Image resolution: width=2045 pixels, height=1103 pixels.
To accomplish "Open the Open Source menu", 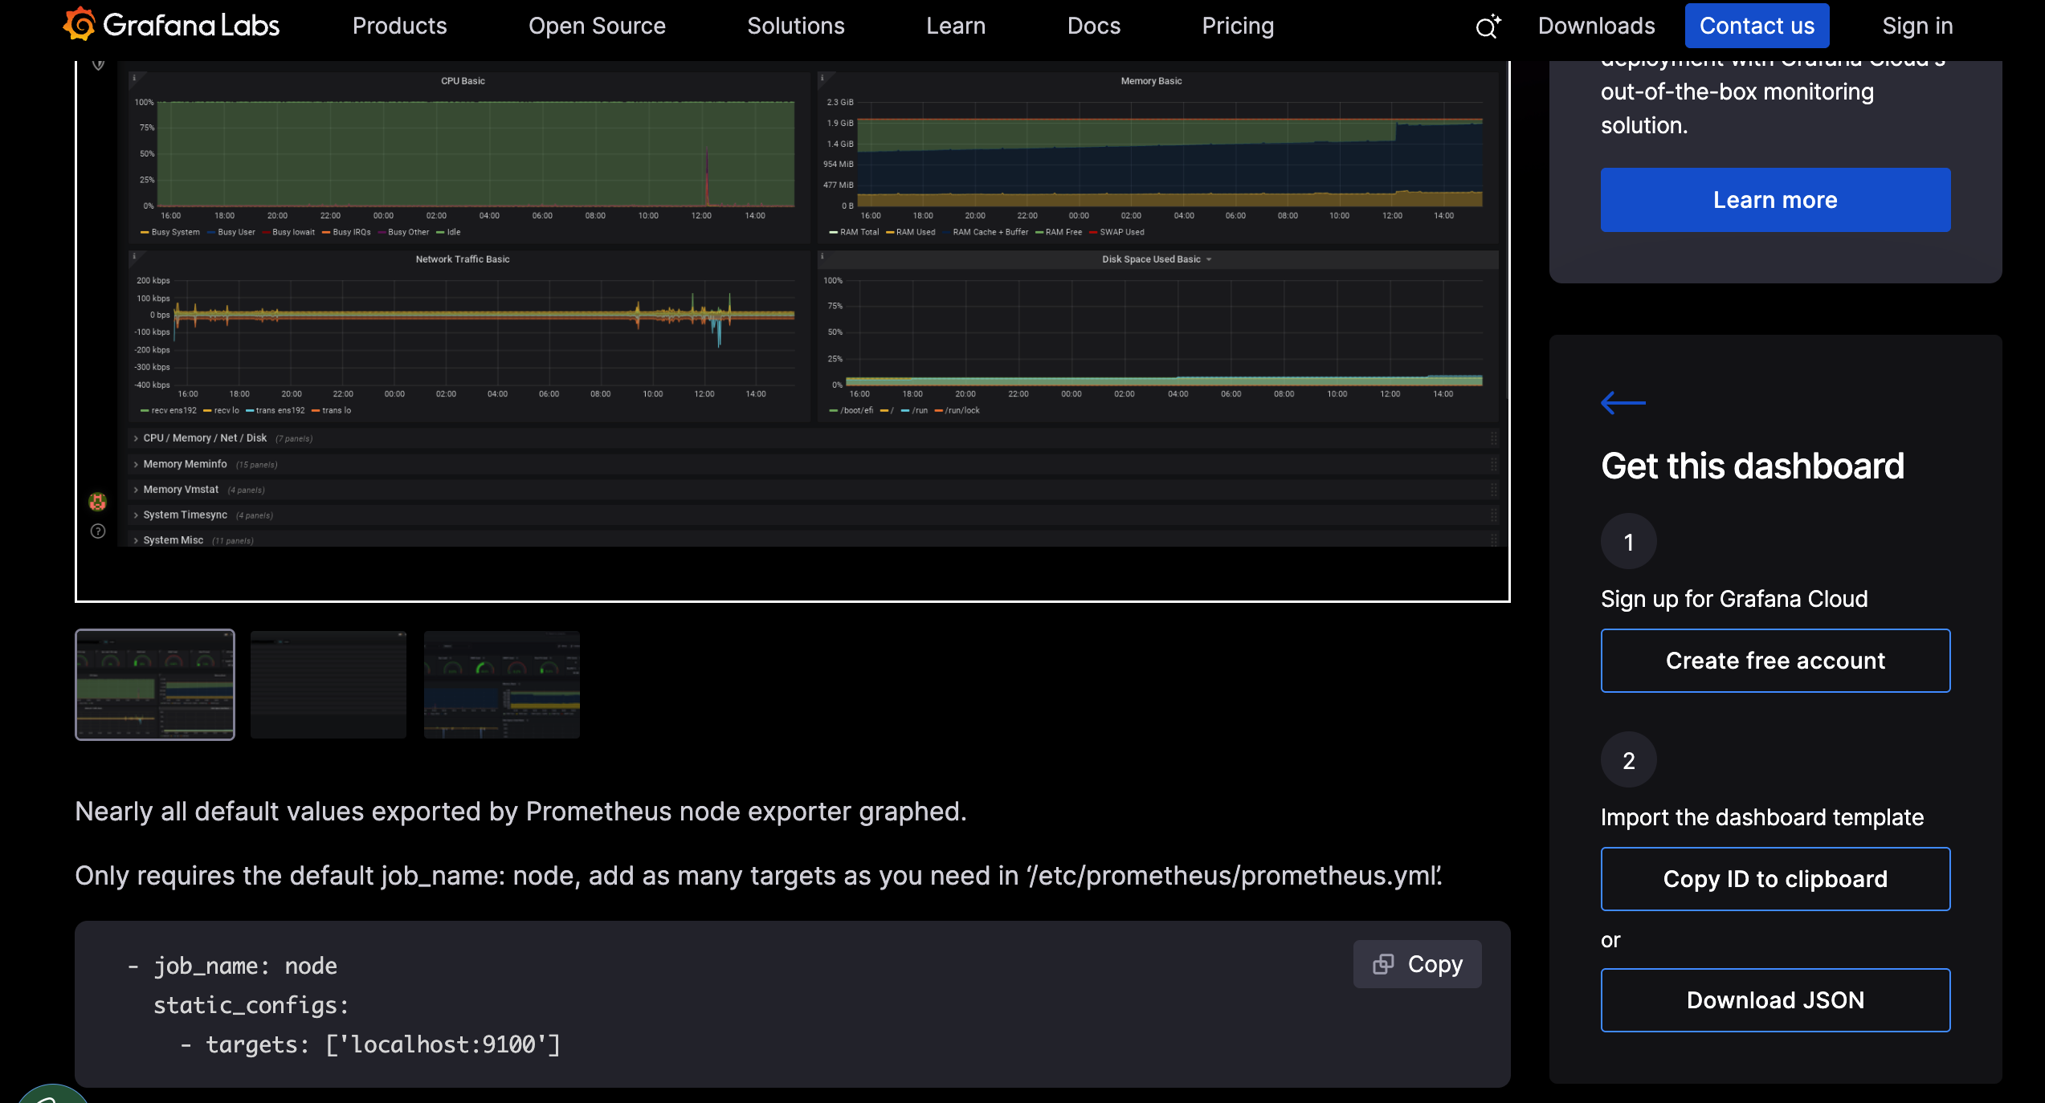I will (597, 26).
